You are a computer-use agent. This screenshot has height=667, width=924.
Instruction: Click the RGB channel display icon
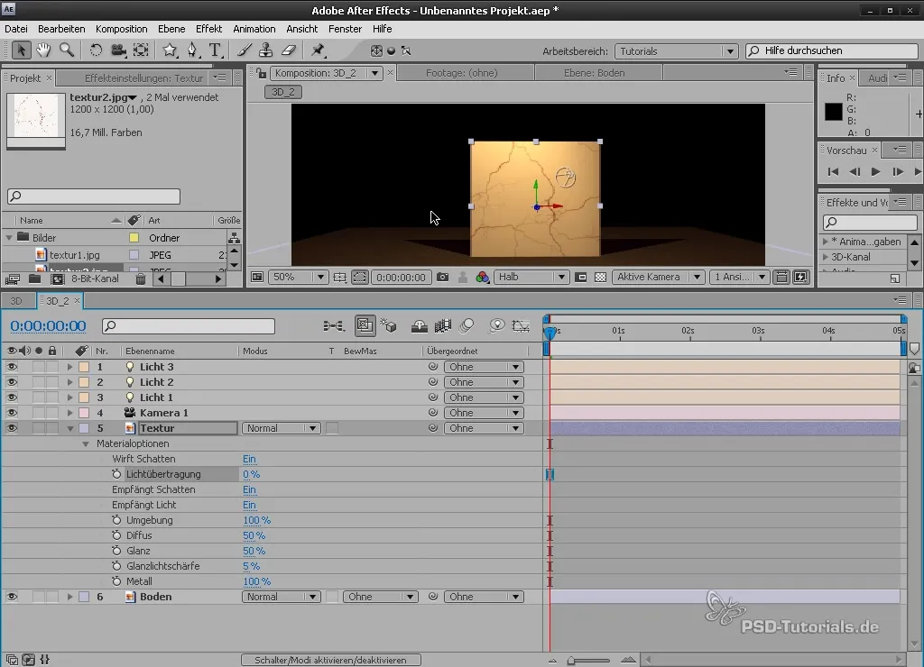point(482,278)
